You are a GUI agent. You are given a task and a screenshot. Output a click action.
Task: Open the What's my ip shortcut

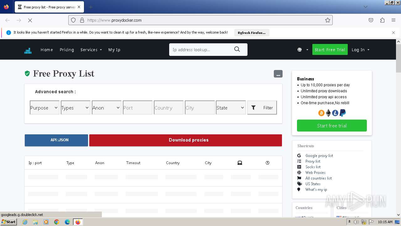(x=316, y=190)
